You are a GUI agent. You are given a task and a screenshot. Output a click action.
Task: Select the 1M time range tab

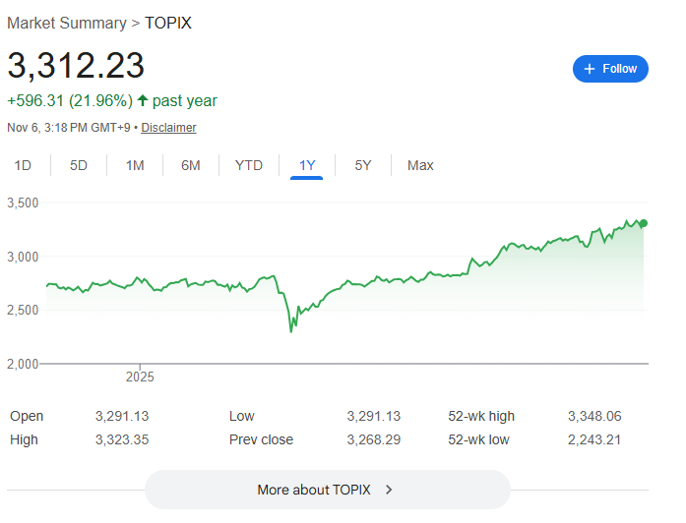(x=135, y=165)
